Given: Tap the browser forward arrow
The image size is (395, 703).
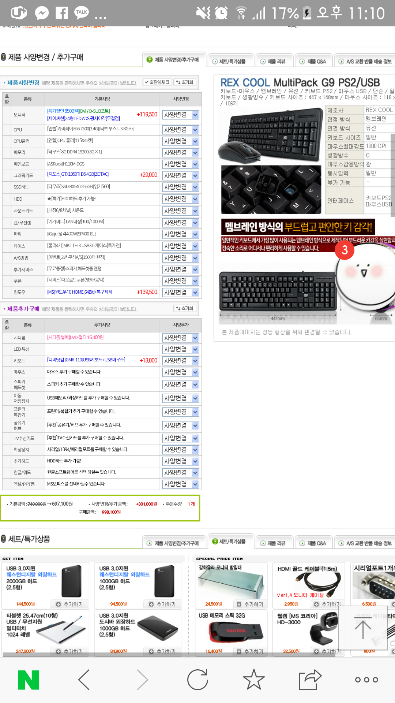Looking at the screenshot, I should pos(142,680).
